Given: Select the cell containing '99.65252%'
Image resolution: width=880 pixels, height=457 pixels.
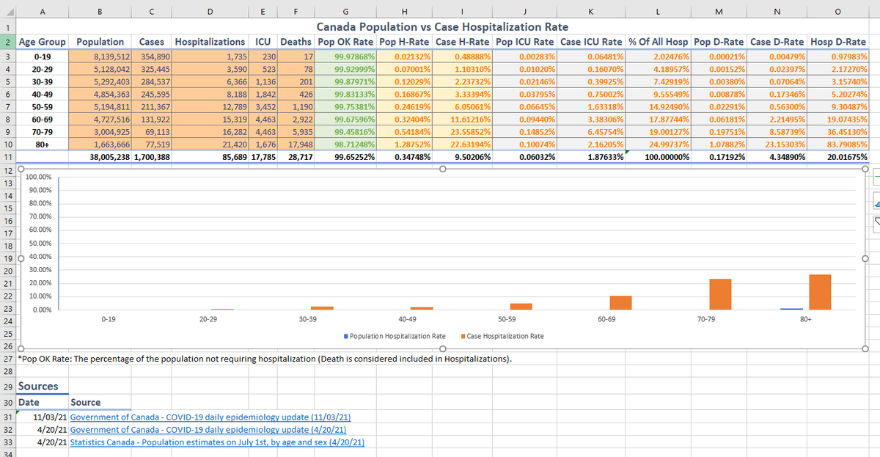Looking at the screenshot, I should tap(347, 157).
